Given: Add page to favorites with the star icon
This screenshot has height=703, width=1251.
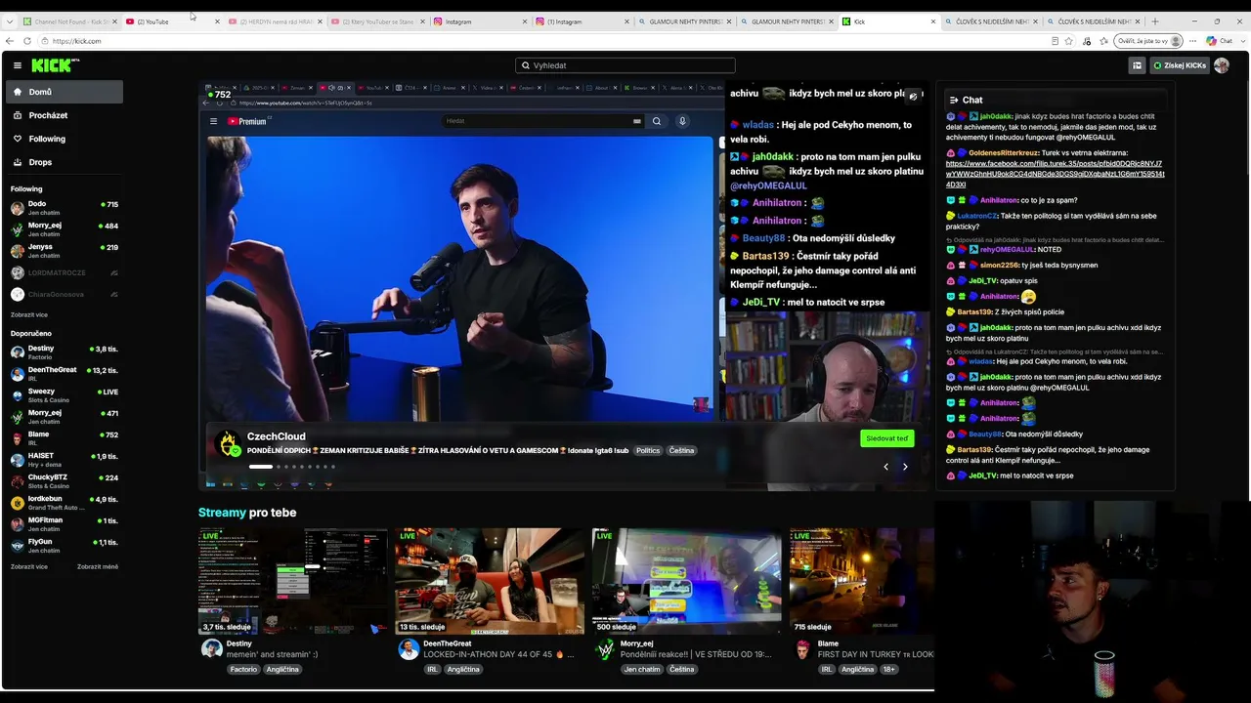Looking at the screenshot, I should [1068, 41].
